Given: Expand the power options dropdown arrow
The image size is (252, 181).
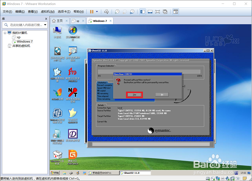Looking at the screenshot, I should (97, 12).
